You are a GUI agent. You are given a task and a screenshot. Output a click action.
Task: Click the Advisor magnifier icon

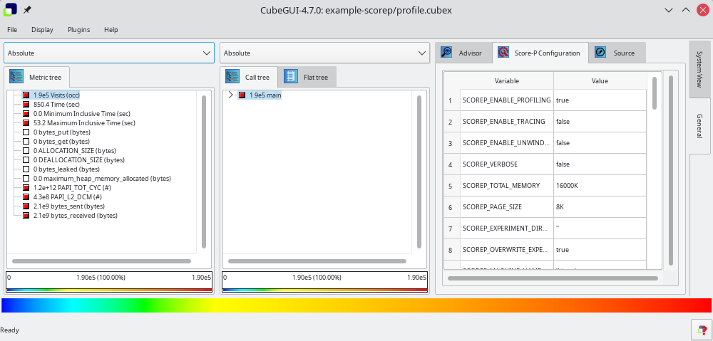(x=446, y=53)
